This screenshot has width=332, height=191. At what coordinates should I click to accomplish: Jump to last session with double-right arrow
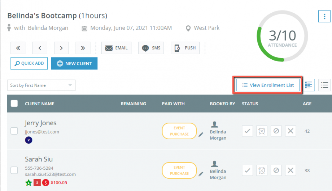click(x=83, y=48)
